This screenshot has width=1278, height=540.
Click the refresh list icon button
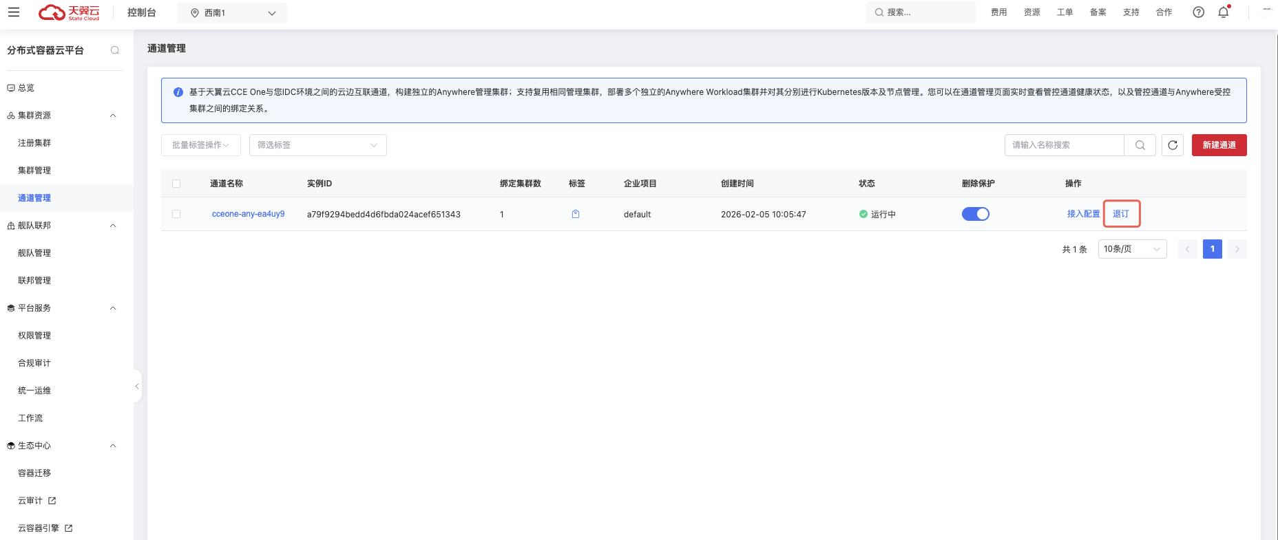pyautogui.click(x=1173, y=145)
